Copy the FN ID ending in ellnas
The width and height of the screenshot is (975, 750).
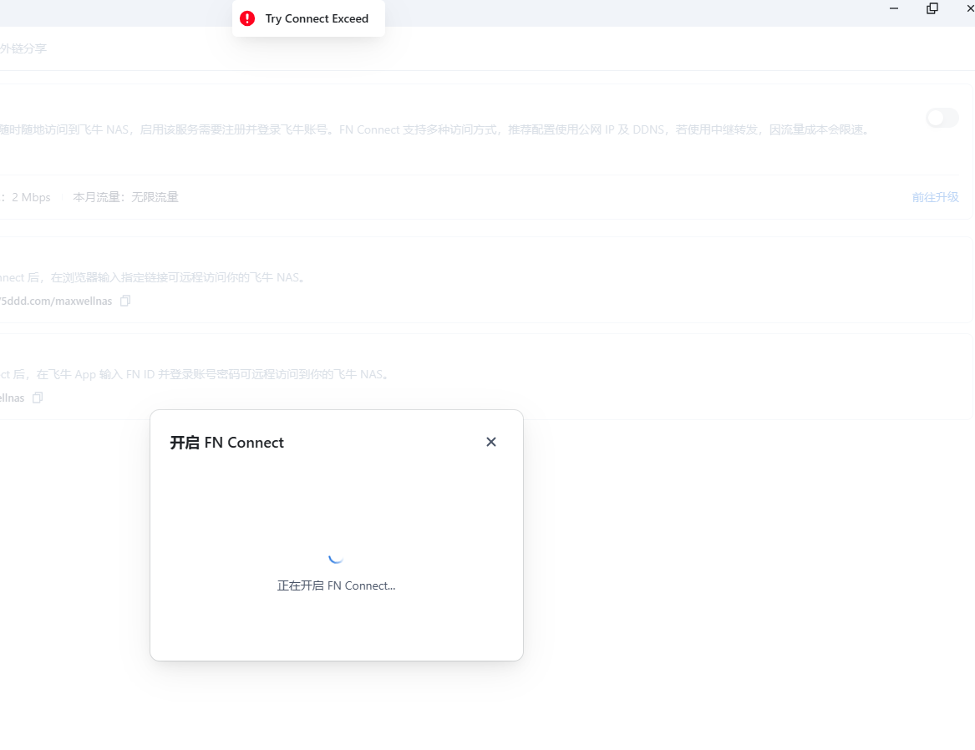[38, 398]
